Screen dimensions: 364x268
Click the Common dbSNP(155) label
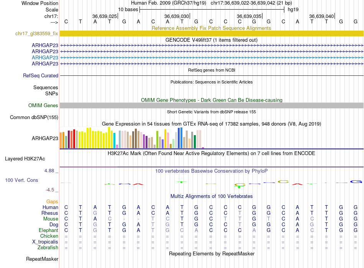click(x=34, y=118)
